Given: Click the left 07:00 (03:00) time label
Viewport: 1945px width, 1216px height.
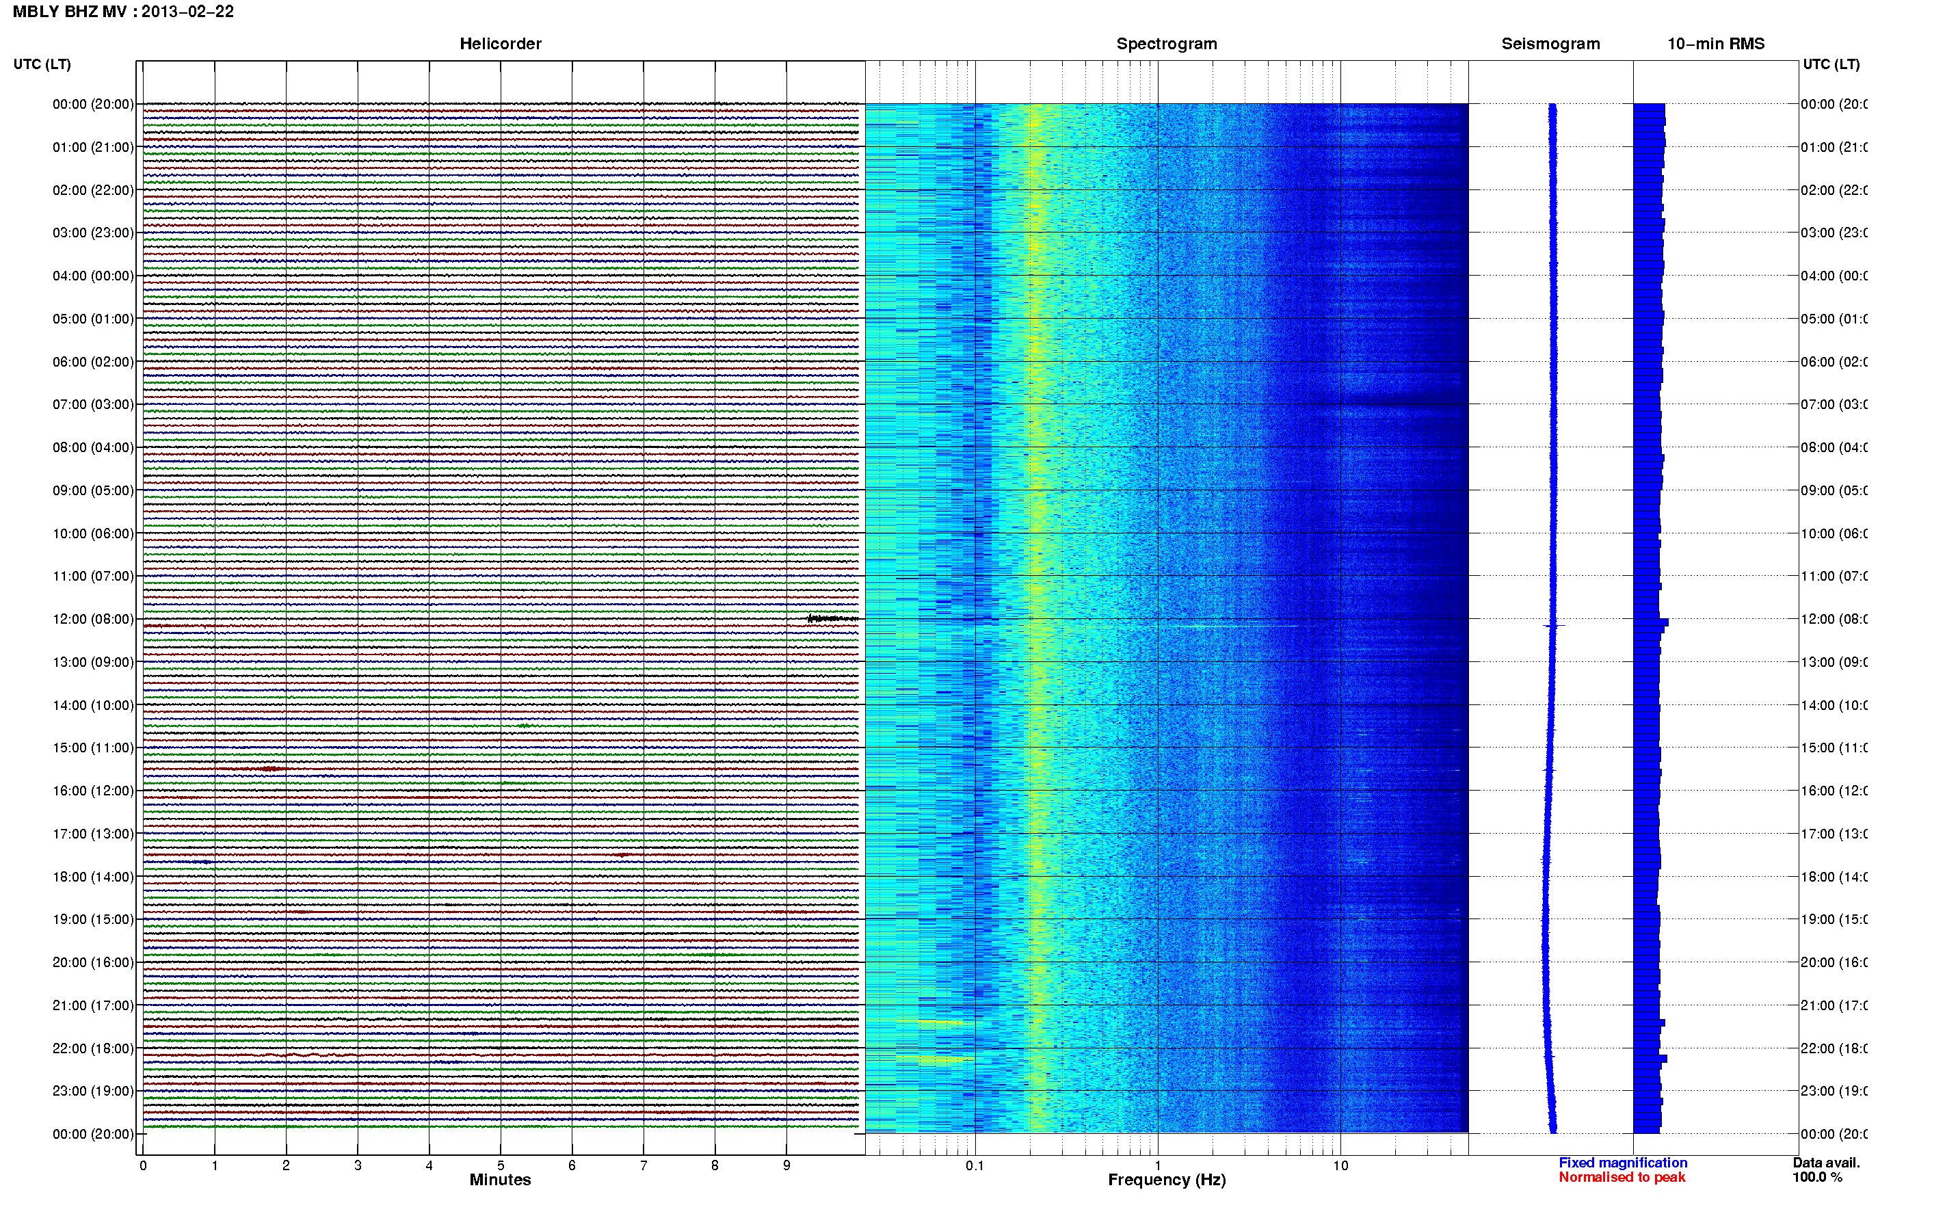Looking at the screenshot, I should pyautogui.click(x=93, y=404).
